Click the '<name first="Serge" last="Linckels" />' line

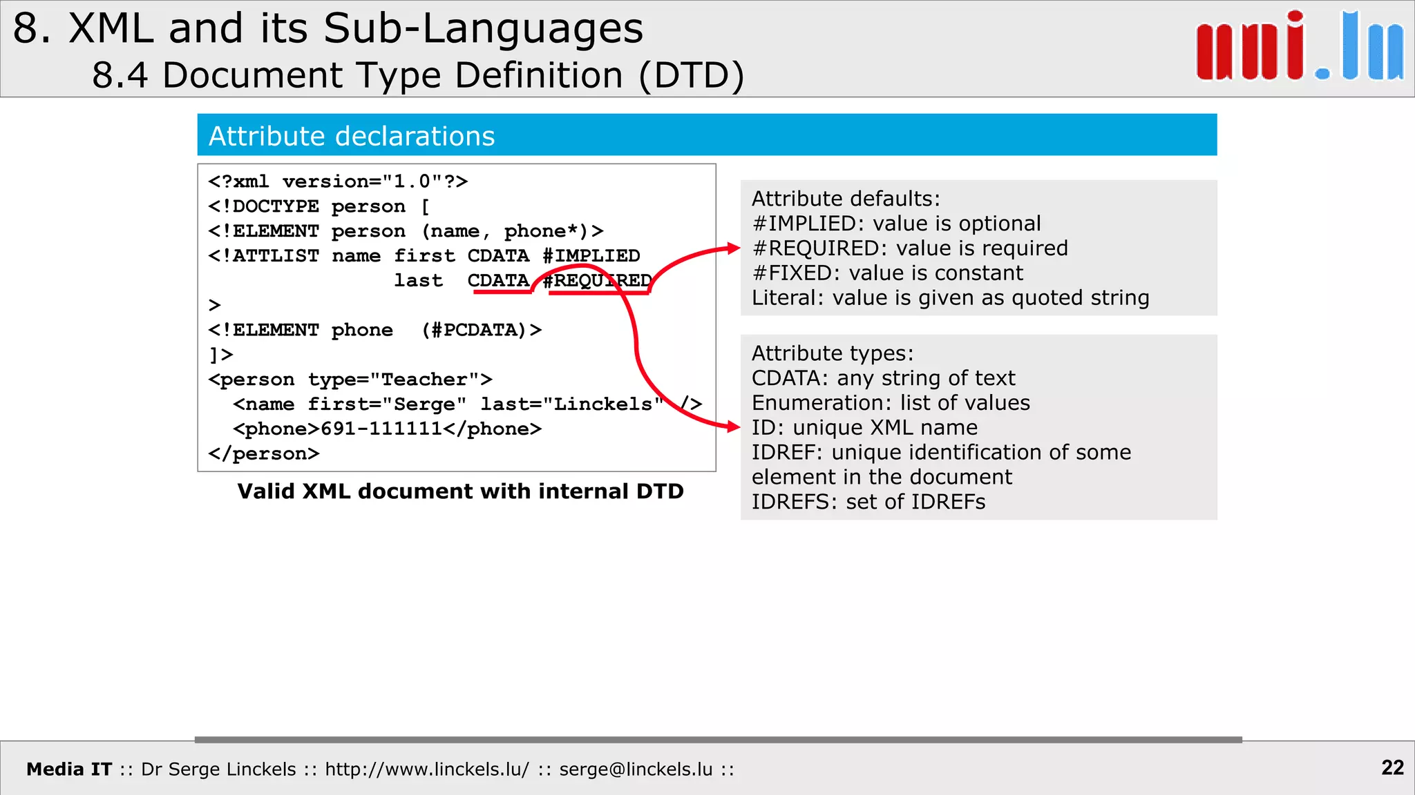(x=468, y=404)
